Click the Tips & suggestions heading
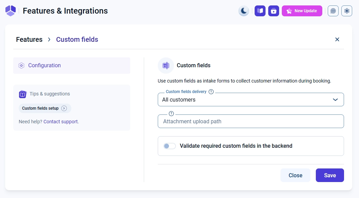Viewport: 359px width, 198px height. click(x=50, y=94)
